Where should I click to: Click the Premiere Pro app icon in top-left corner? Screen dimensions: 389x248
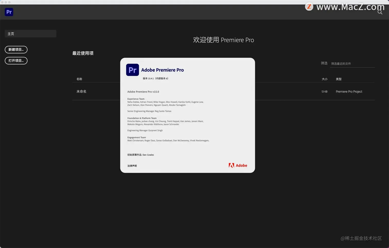coord(9,12)
